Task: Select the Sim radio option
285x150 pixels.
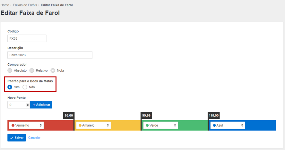Action: coord(10,87)
